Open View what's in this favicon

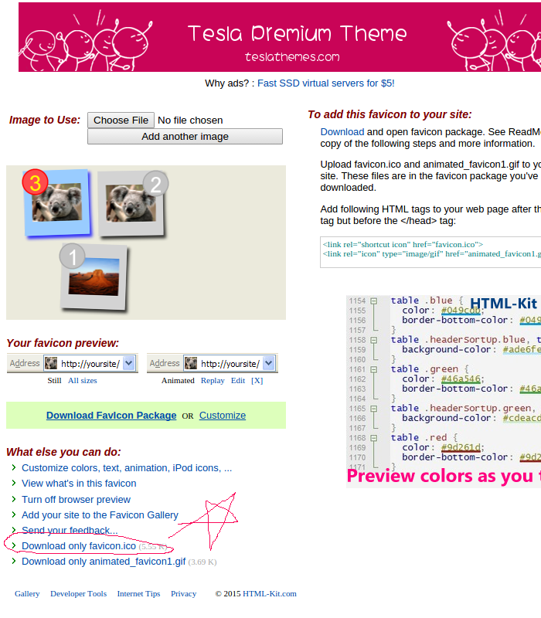[79, 484]
